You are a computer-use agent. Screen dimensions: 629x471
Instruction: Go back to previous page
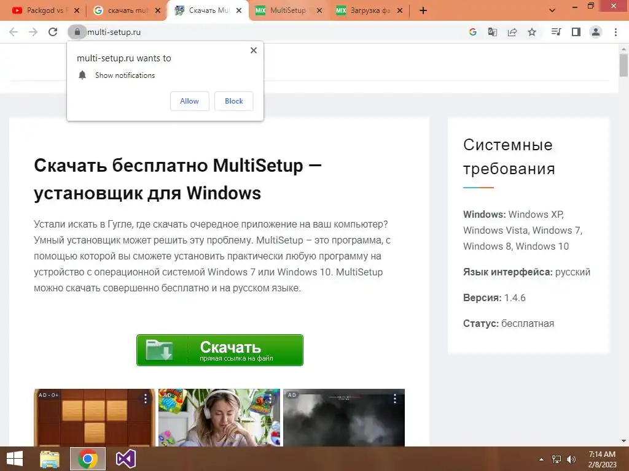(14, 32)
